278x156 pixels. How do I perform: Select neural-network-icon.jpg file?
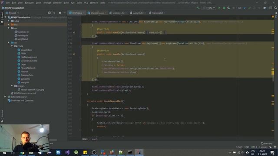click(x=32, y=90)
